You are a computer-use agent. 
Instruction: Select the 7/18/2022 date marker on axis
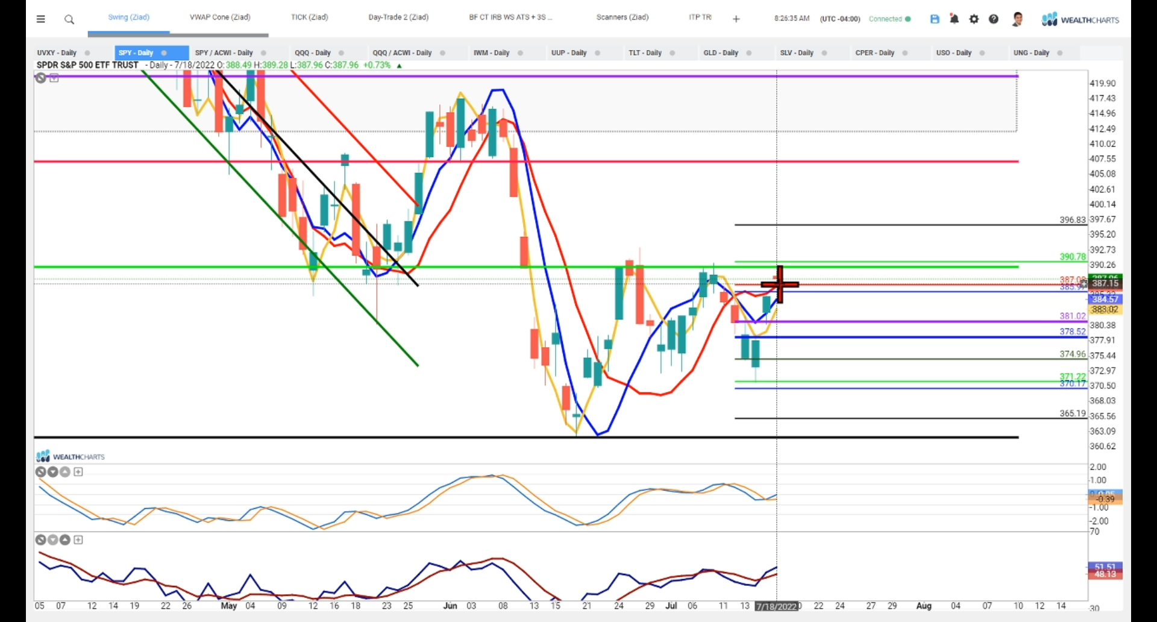pos(777,606)
